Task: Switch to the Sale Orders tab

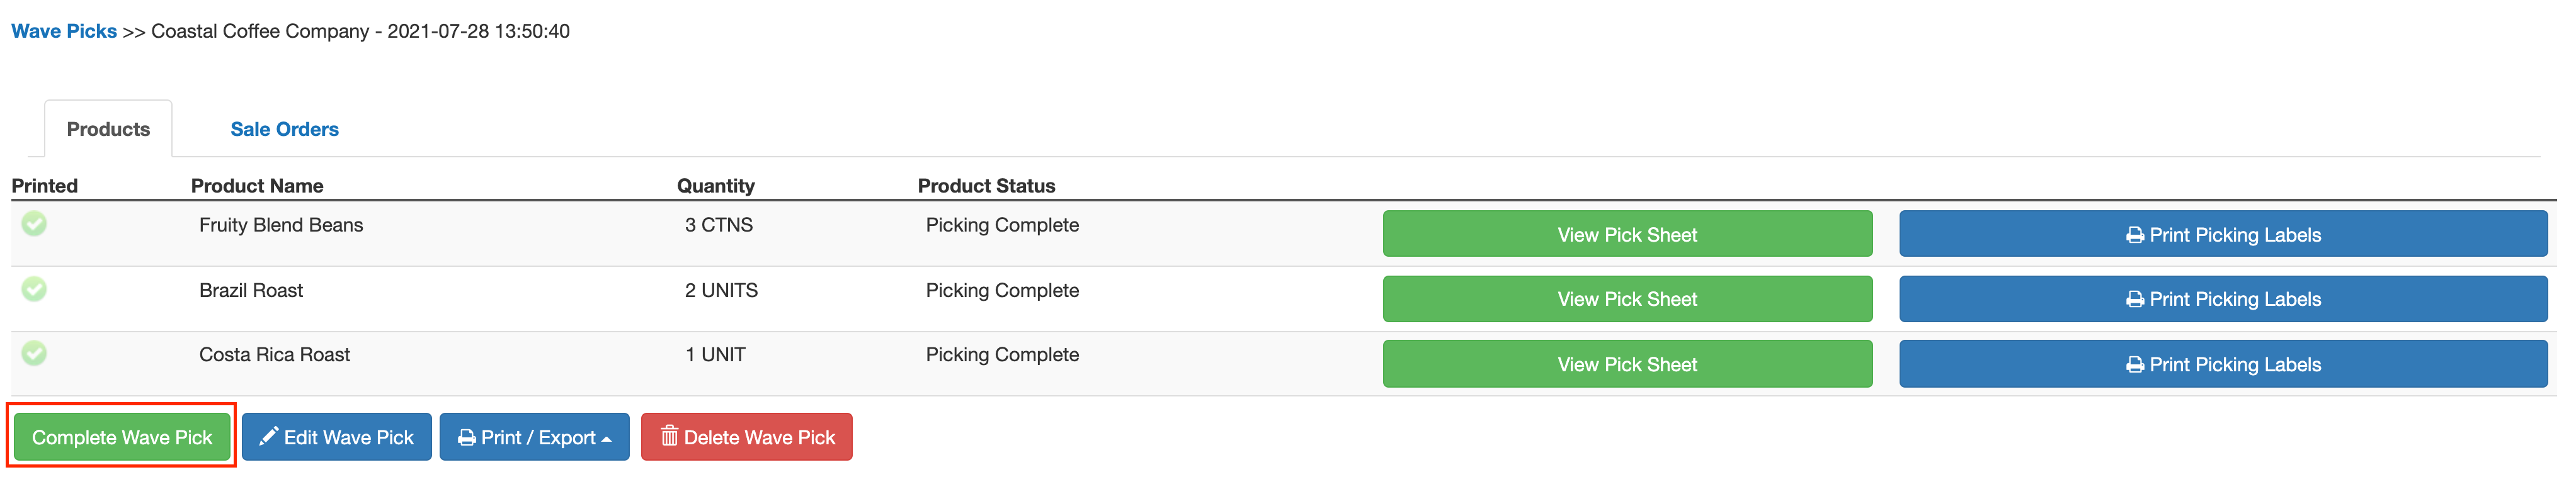Action: (284, 129)
